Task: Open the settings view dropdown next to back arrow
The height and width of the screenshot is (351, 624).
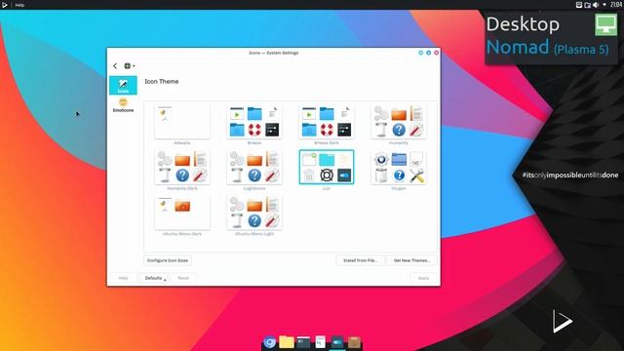Action: pos(130,66)
